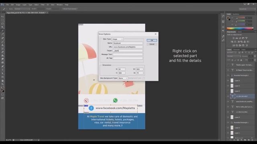Open the Image menu
This screenshot has height=144, width=257.
pyautogui.click(x=18, y=5)
